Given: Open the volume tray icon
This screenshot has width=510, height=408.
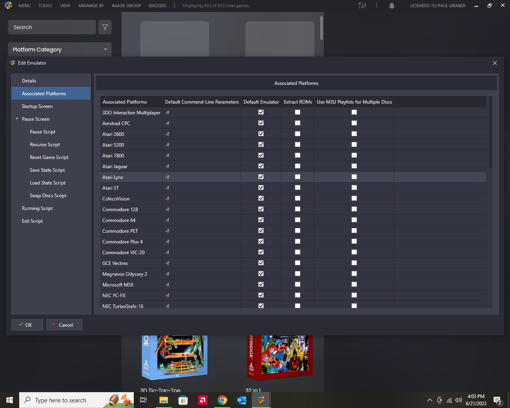Looking at the screenshot, I should tap(459, 400).
